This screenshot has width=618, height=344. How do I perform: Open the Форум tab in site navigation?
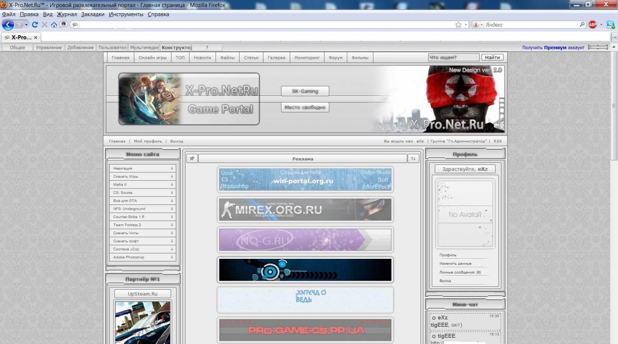[336, 58]
